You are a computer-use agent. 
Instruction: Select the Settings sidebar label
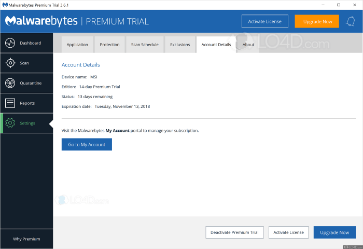27,123
